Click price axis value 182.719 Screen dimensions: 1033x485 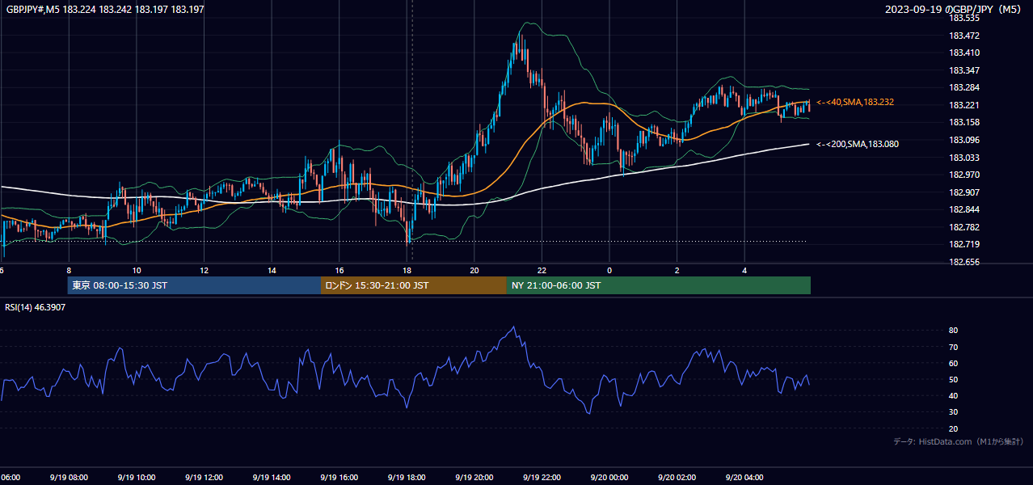pos(963,245)
